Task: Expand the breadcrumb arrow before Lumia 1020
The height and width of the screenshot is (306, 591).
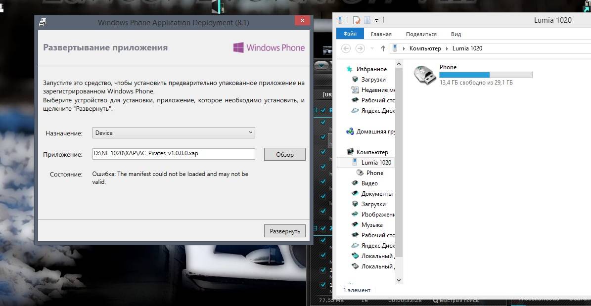Action: tap(447, 48)
